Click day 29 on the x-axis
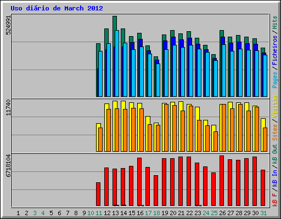The height and width of the screenshot is (219, 281). [247, 213]
